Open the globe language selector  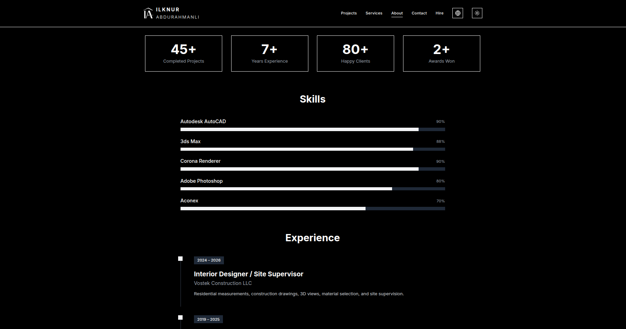[x=458, y=13]
